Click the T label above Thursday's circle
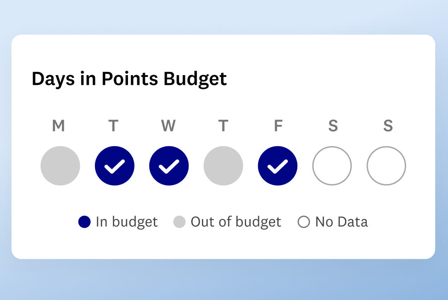Screen dimensions: 448x300 pos(223,126)
